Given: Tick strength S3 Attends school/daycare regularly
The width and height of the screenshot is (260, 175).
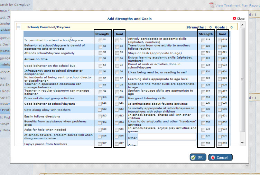Looking at the screenshot, I should [100, 53].
